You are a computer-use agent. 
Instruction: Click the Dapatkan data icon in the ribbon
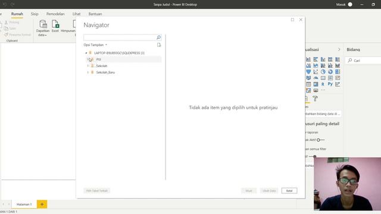(43, 24)
